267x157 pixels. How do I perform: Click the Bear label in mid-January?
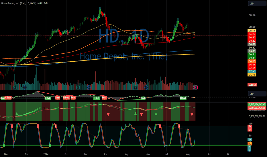point(58,98)
